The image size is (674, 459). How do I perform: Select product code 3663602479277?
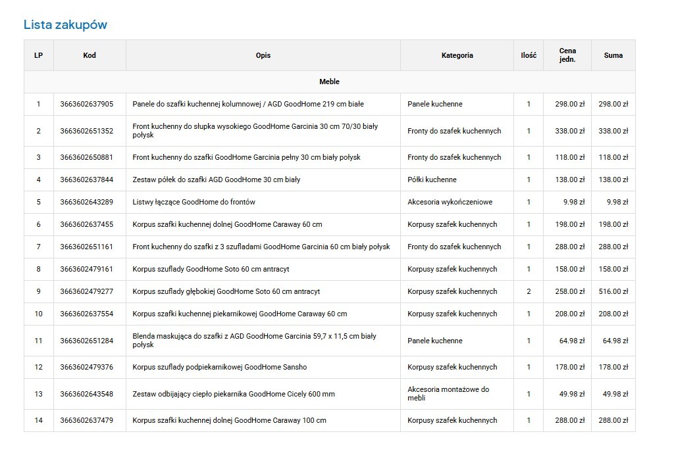[87, 291]
